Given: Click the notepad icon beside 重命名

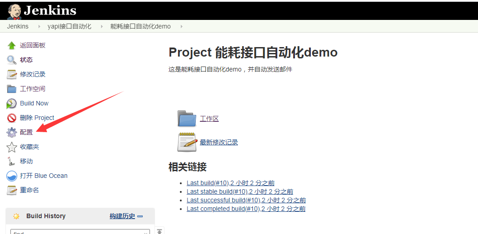Looking at the screenshot, I should tap(12, 190).
